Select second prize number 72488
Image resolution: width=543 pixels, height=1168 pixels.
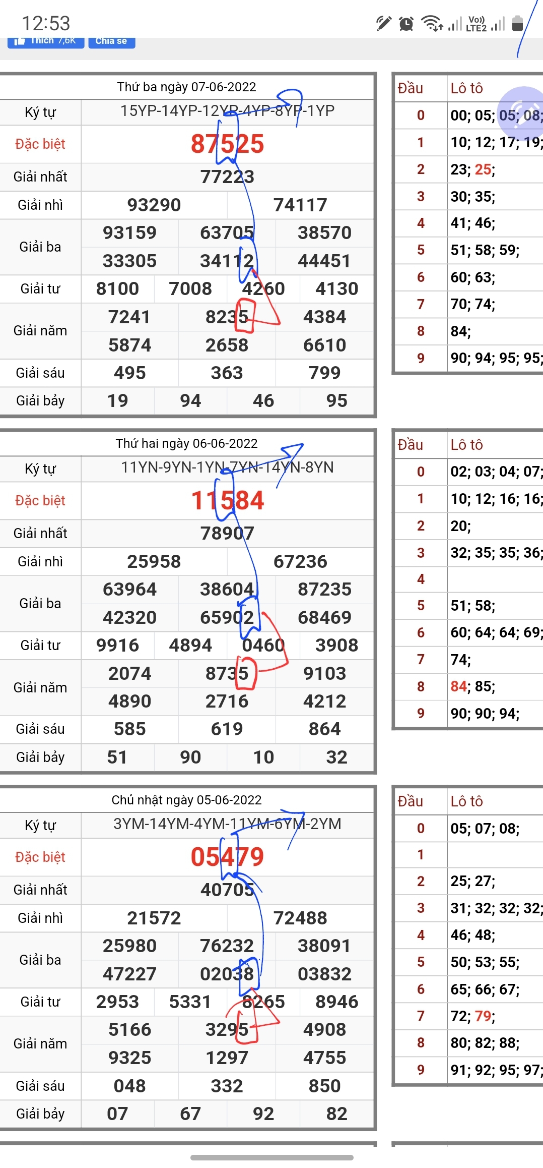pyautogui.click(x=300, y=918)
